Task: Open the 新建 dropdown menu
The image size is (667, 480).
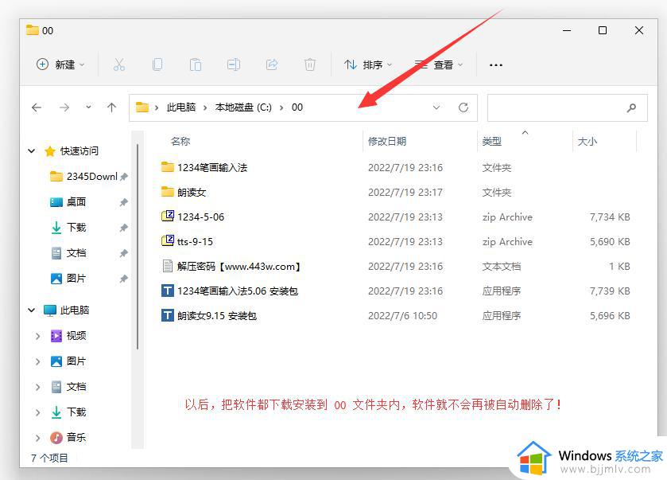Action: [61, 64]
